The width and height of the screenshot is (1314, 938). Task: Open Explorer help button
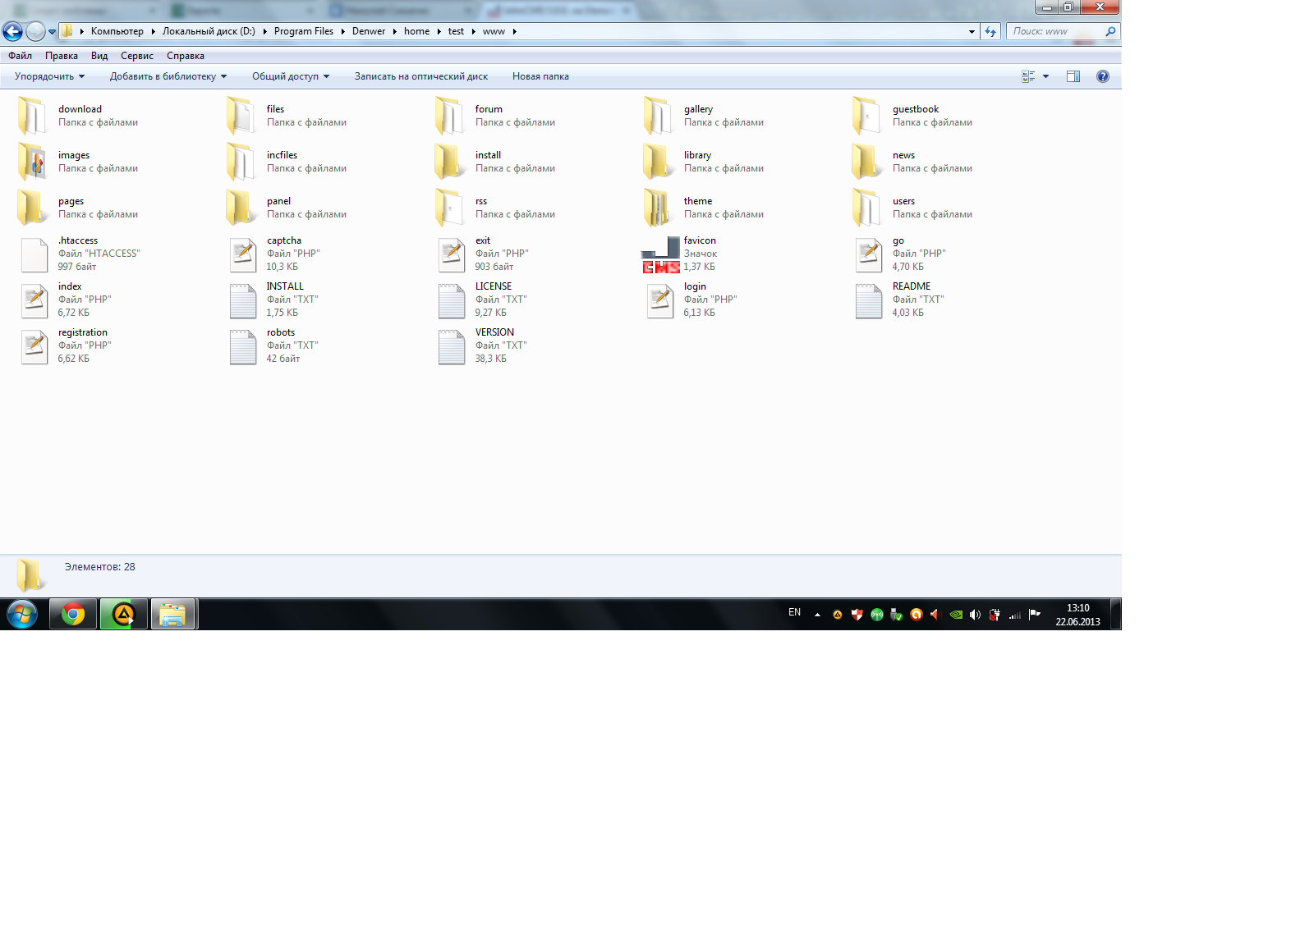pos(1103,76)
